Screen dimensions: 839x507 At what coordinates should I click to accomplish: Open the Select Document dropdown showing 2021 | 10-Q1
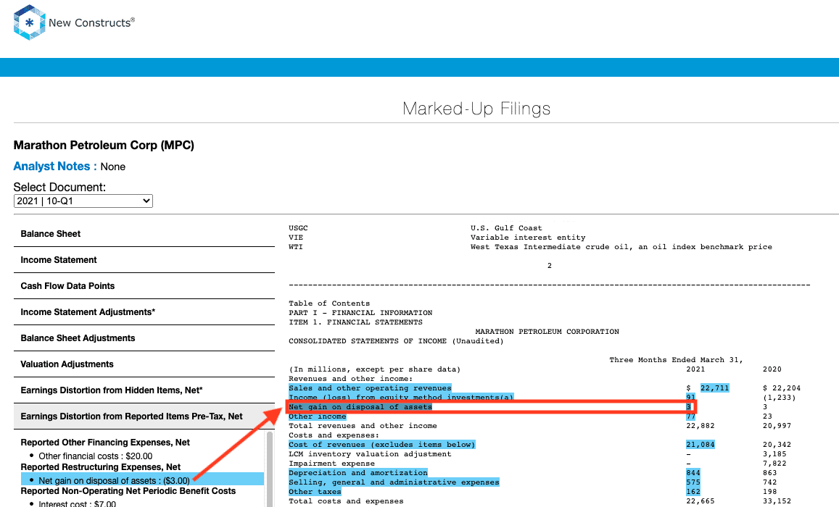83,201
